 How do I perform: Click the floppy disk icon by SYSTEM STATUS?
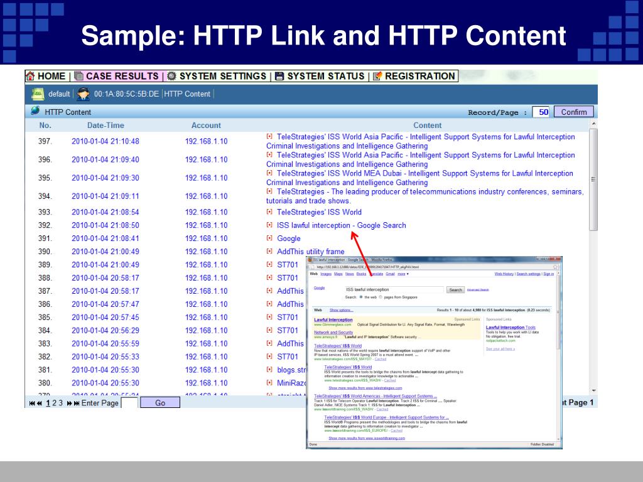click(279, 76)
